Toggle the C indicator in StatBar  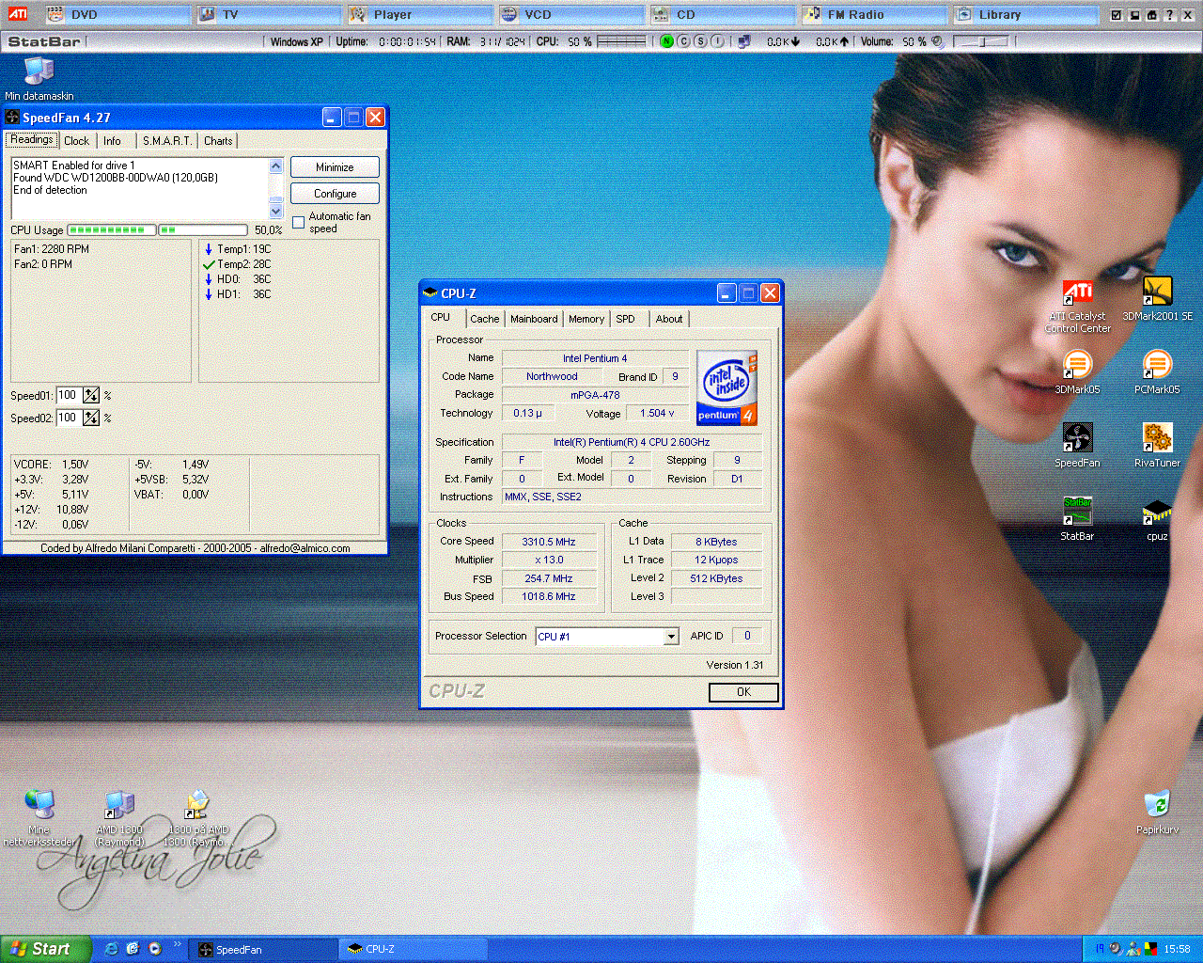pos(683,41)
